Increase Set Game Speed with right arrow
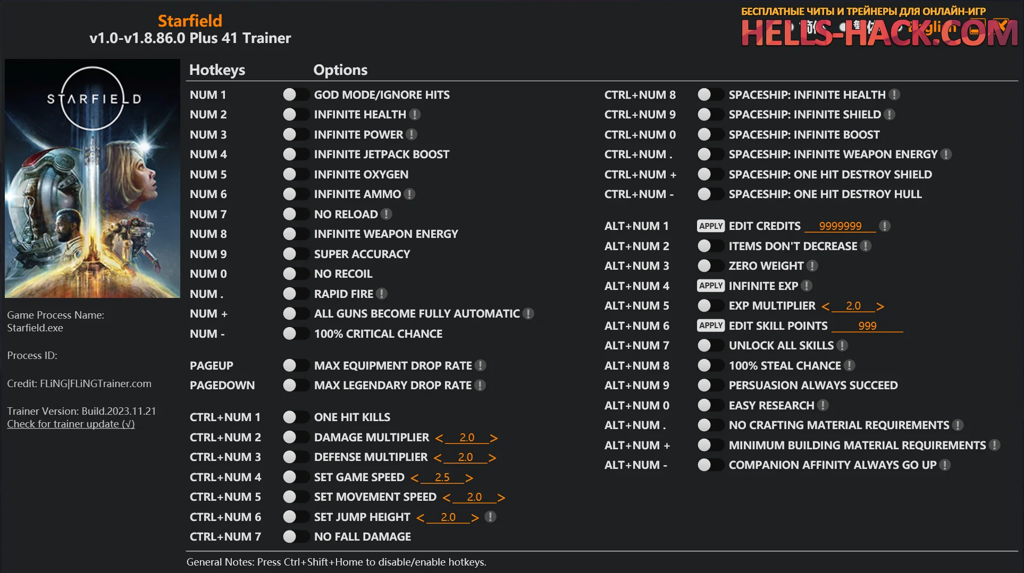The image size is (1024, 573). [469, 478]
